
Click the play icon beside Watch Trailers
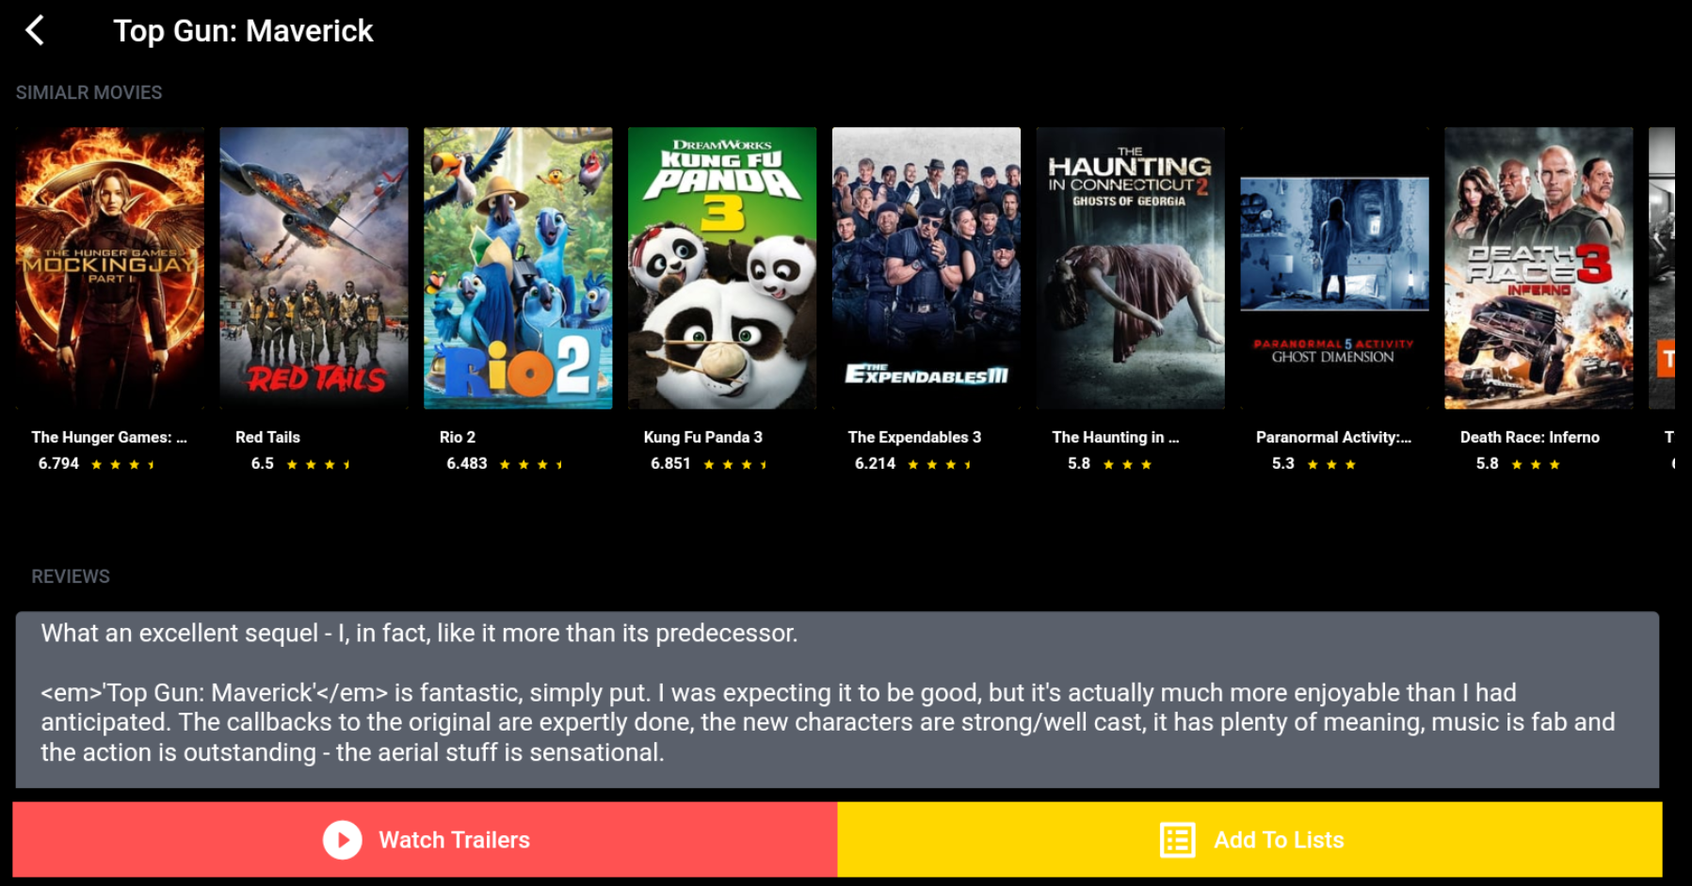[x=342, y=840]
